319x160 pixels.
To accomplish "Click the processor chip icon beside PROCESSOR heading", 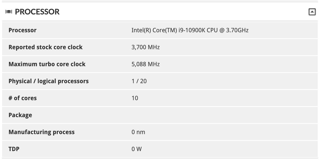I will (9, 11).
